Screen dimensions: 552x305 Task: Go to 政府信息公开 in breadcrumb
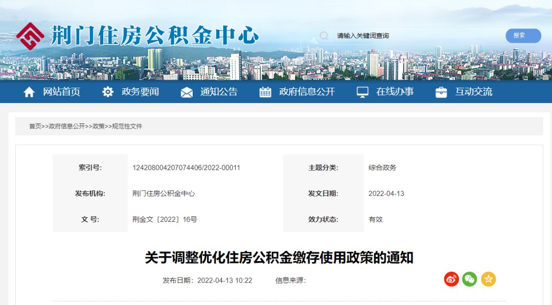[x=67, y=126]
